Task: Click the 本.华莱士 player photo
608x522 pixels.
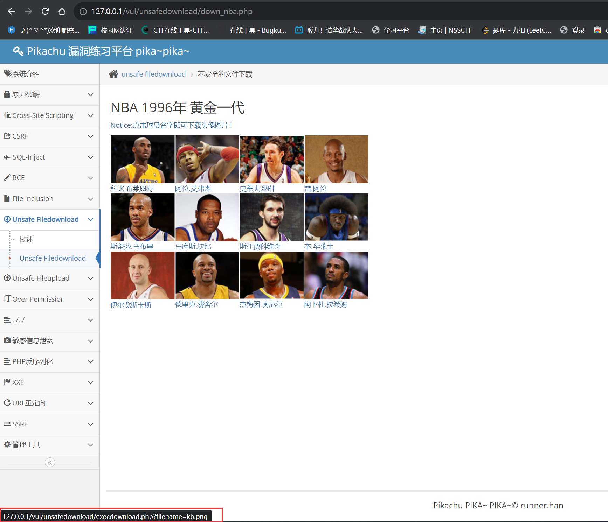Action: (336, 217)
